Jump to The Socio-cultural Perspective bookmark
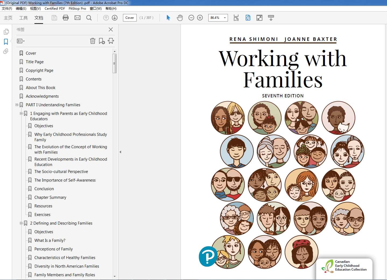 61,172
